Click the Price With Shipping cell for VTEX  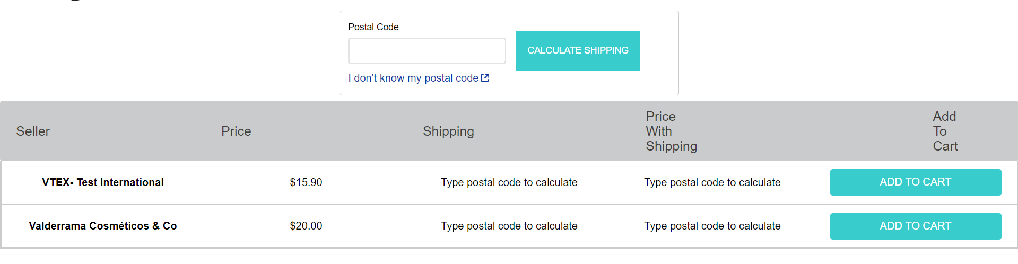click(712, 182)
